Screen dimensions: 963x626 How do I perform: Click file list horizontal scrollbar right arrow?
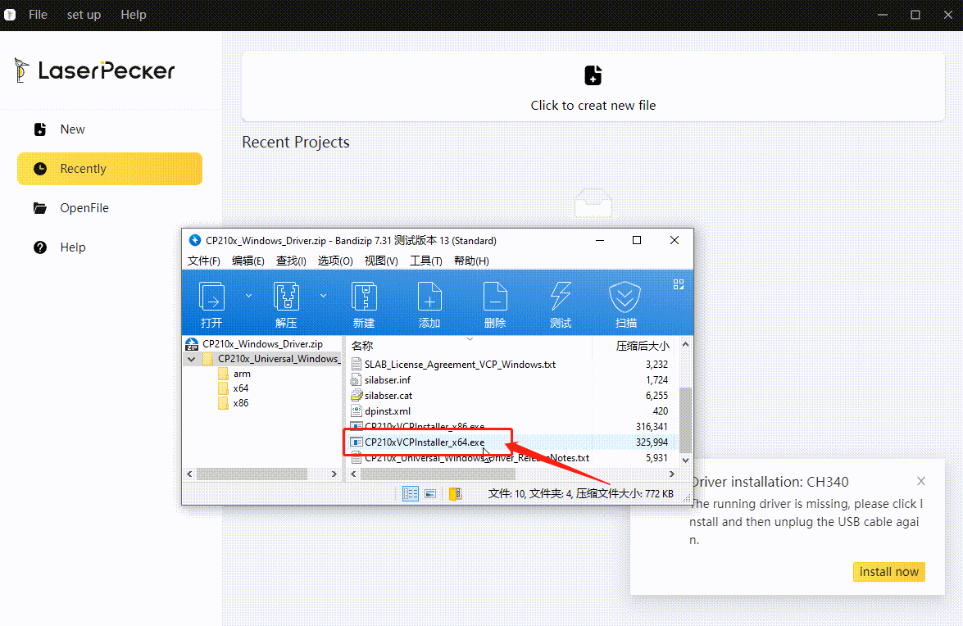click(x=671, y=474)
